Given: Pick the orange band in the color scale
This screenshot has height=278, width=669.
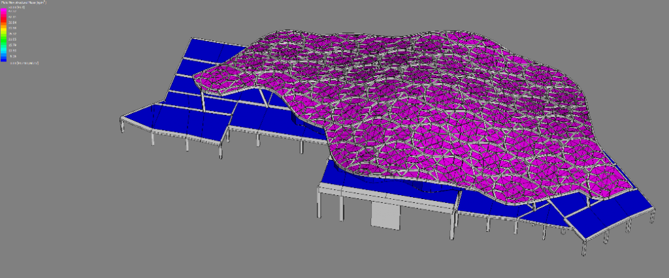Looking at the screenshot, I should [4, 27].
